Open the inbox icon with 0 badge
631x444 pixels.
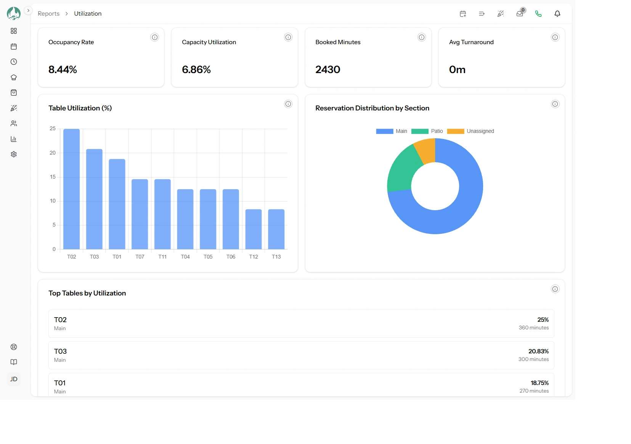click(520, 14)
